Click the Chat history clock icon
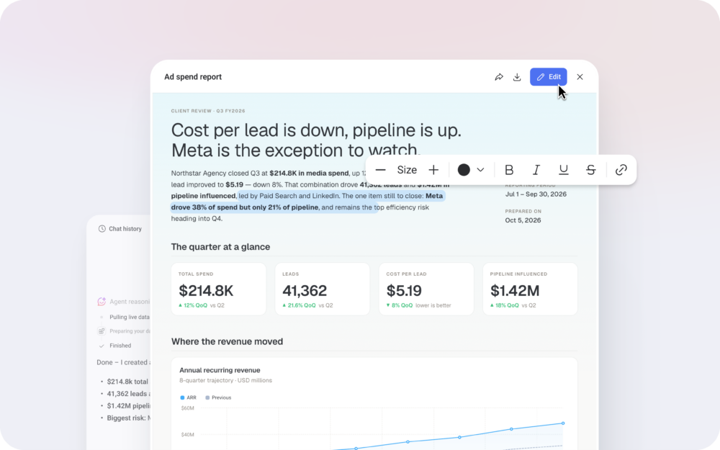The image size is (720, 450). (x=102, y=229)
